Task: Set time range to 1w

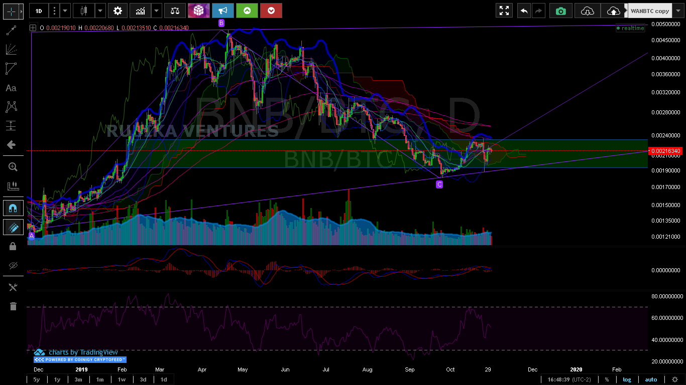Action: (x=122, y=379)
